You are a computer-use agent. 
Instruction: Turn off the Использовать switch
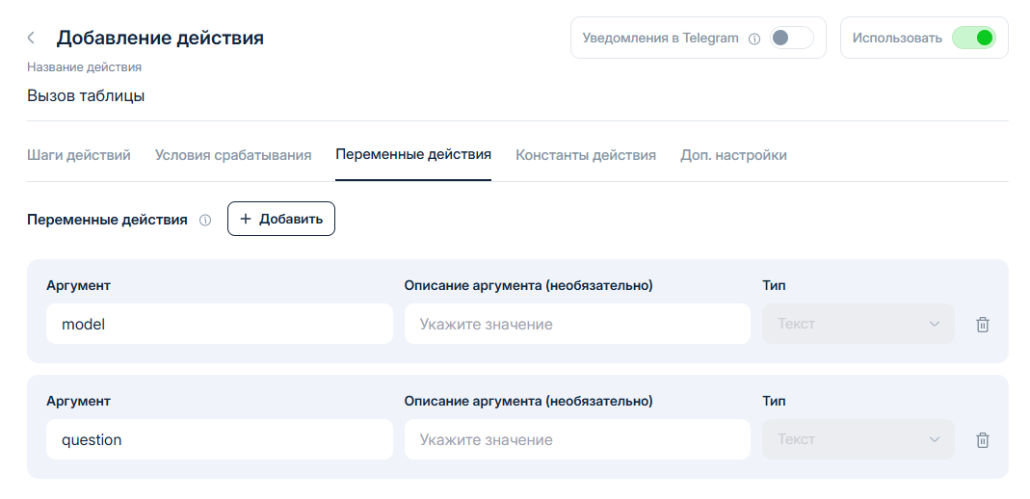[x=973, y=38]
